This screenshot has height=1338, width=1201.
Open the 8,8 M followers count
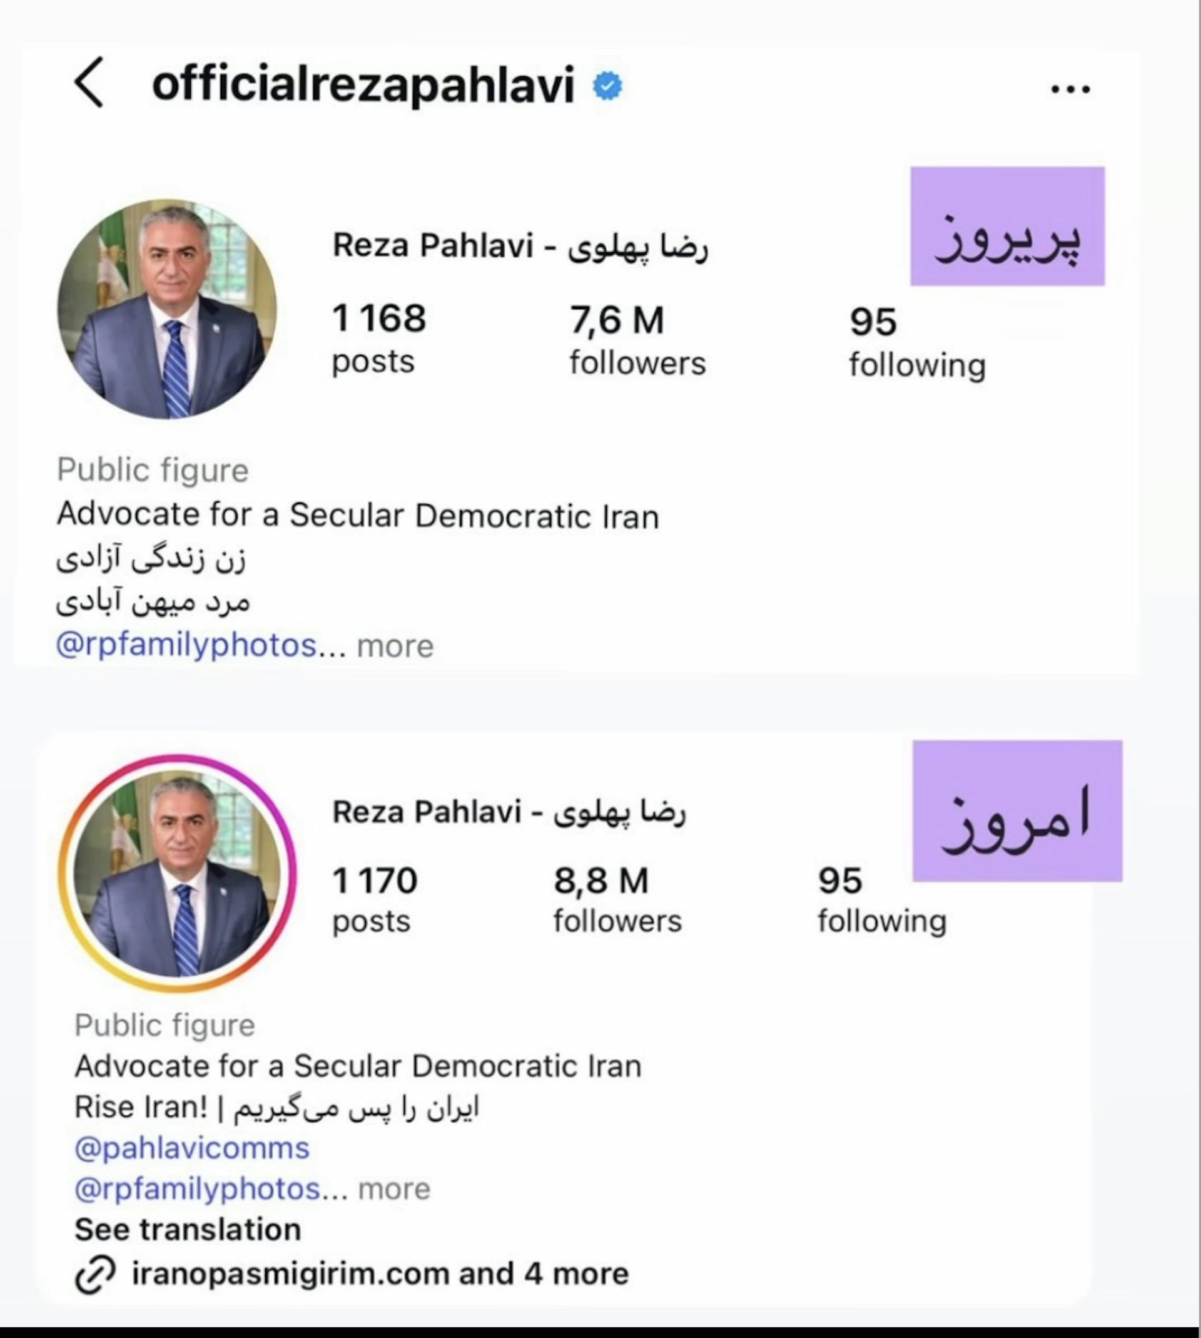click(x=617, y=899)
